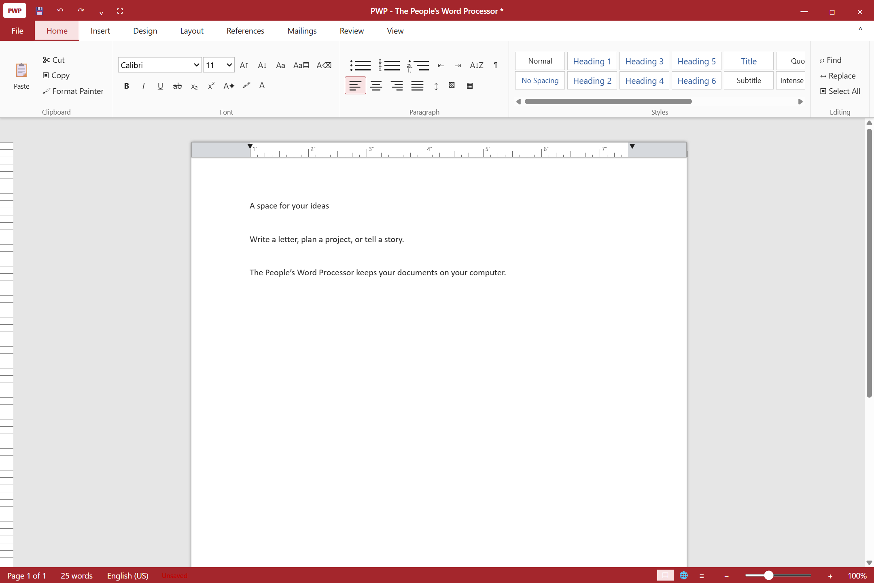Activate Format Painter

[x=73, y=91]
